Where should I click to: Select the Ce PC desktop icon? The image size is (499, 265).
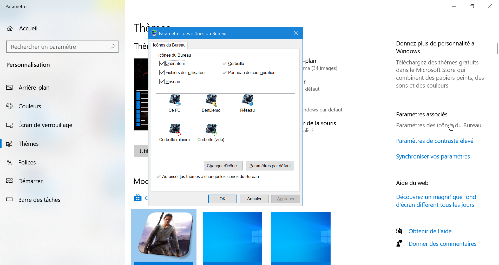[x=174, y=101]
